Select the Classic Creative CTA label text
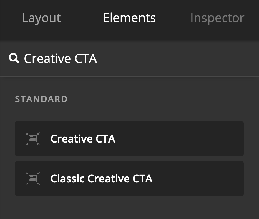Image resolution: width=259 pixels, height=219 pixels. pyautogui.click(x=102, y=179)
